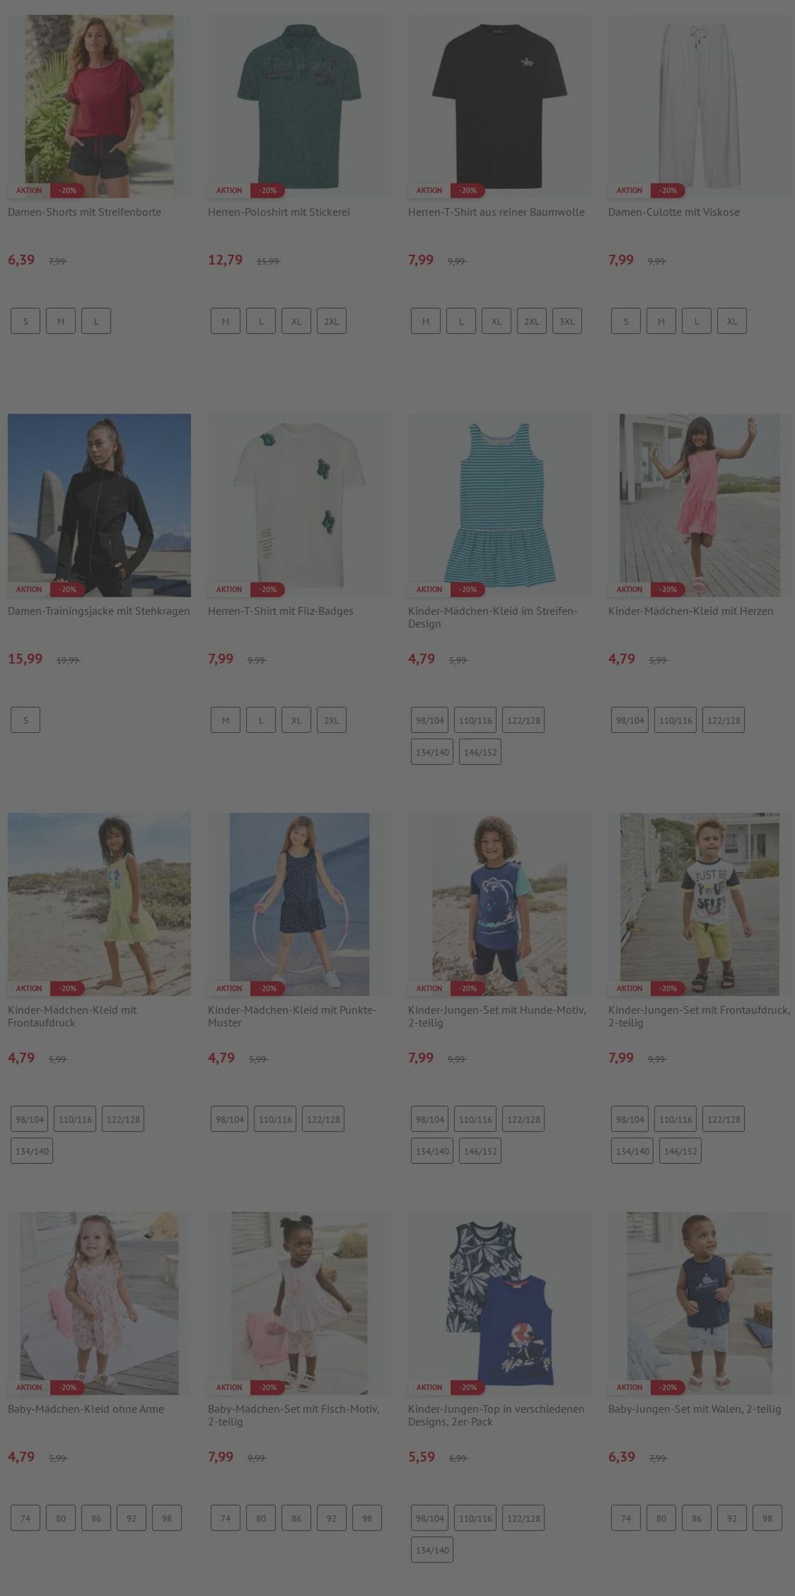Pick size 74 for Baby-Mädchen-Kleid ohne Arme
Screen dimensions: 795x1596
[25, 1518]
